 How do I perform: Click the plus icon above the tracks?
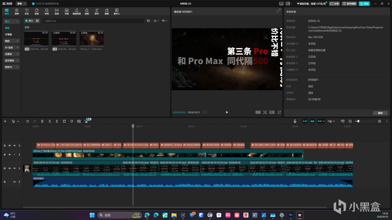pos(5,121)
